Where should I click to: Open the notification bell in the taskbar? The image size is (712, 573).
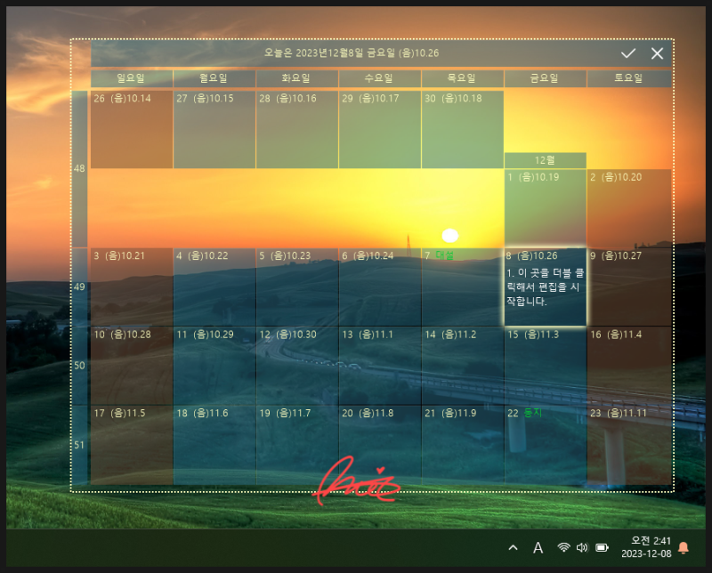[x=683, y=547]
